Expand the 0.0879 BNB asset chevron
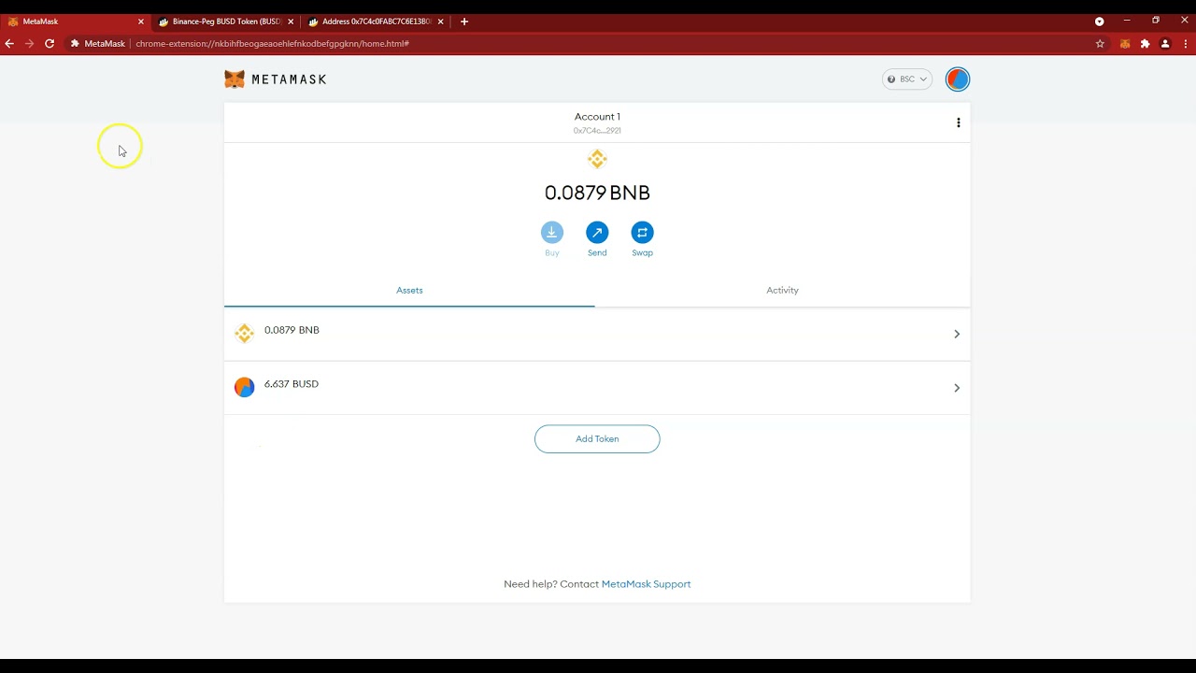This screenshot has height=673, width=1196. click(957, 334)
